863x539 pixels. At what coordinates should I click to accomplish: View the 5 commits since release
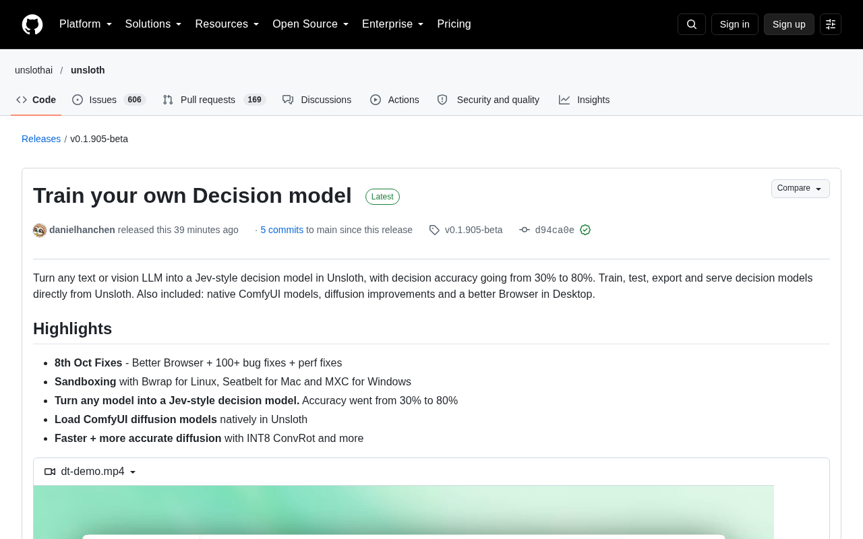coord(282,230)
